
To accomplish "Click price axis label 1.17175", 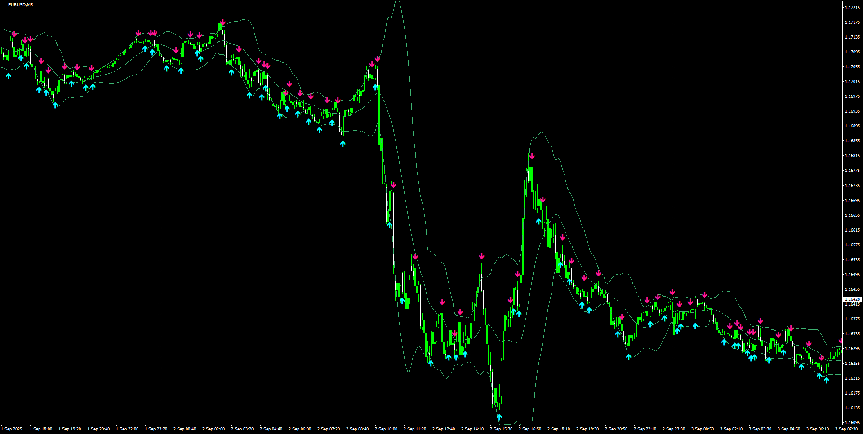I will pos(852,22).
